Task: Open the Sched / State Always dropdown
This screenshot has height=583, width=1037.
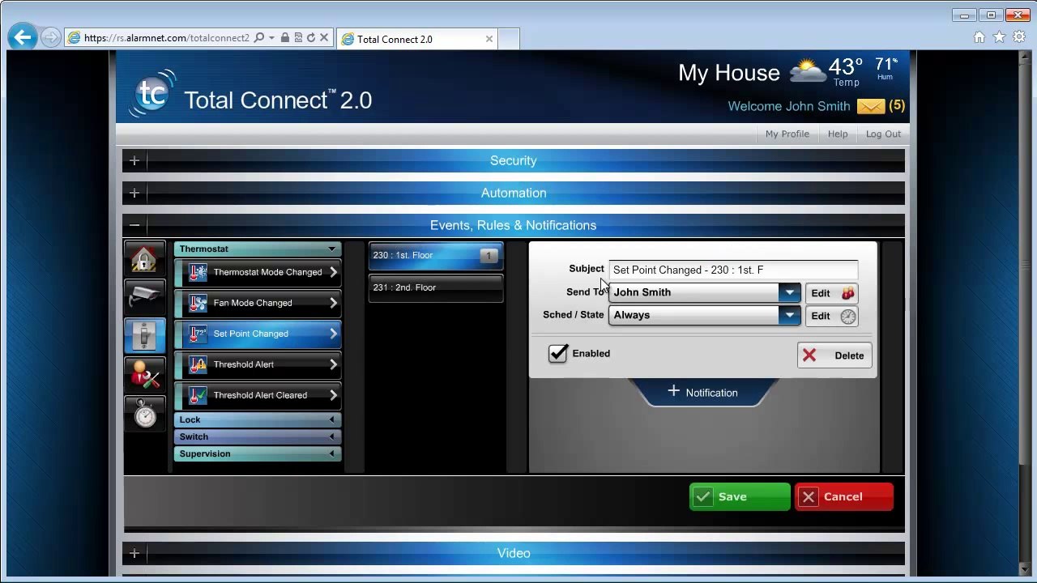Action: click(704, 315)
